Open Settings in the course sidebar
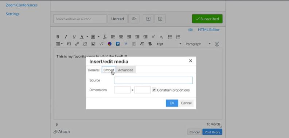 pos(12,14)
